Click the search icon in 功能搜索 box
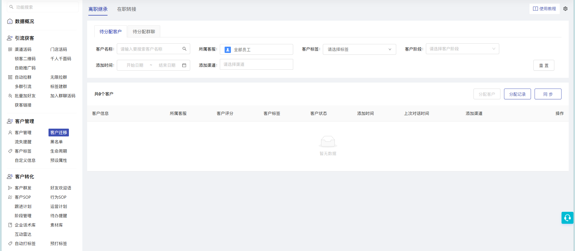Screen dimensions: 575x251 click(x=11, y=7)
